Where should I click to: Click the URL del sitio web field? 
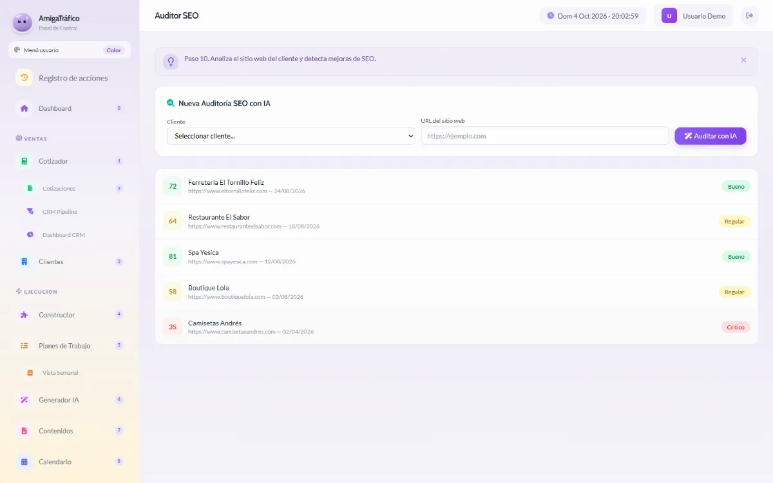(x=545, y=136)
